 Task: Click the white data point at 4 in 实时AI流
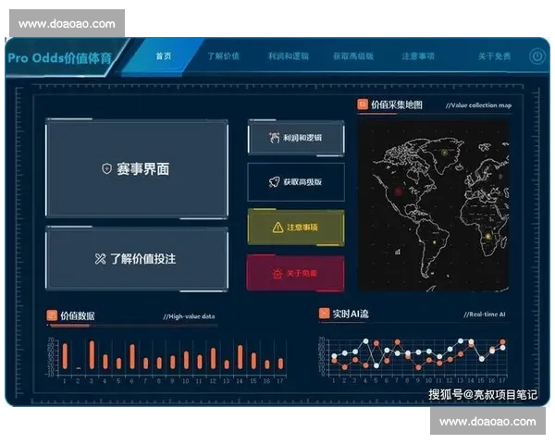click(365, 341)
